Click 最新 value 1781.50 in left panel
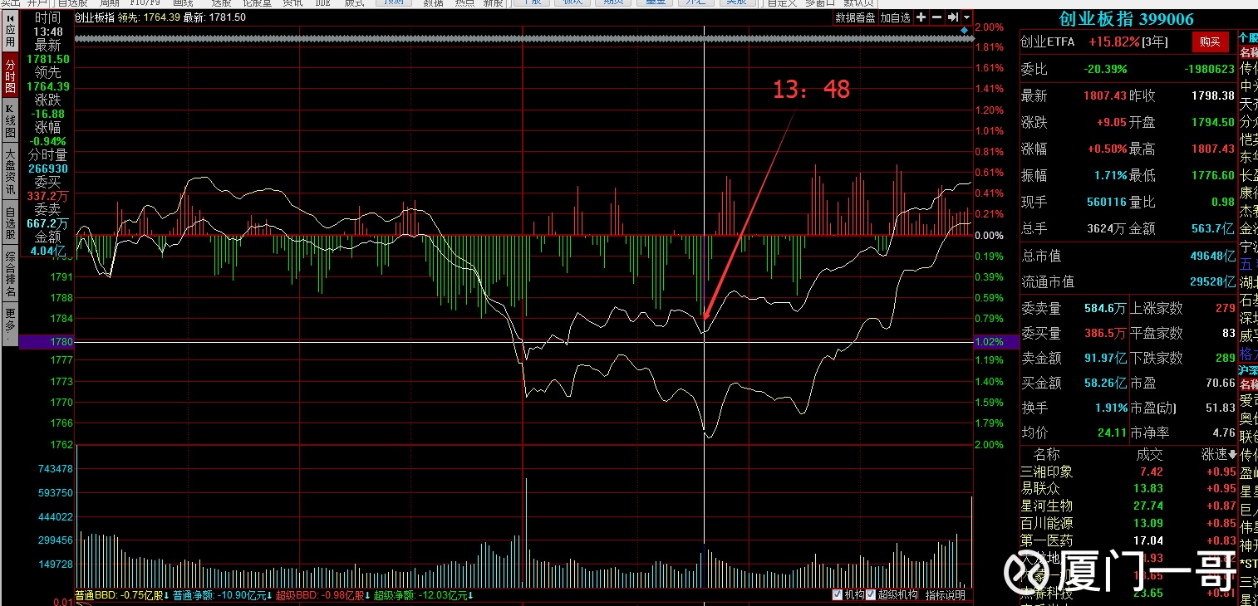This screenshot has width=1258, height=606. tap(48, 59)
